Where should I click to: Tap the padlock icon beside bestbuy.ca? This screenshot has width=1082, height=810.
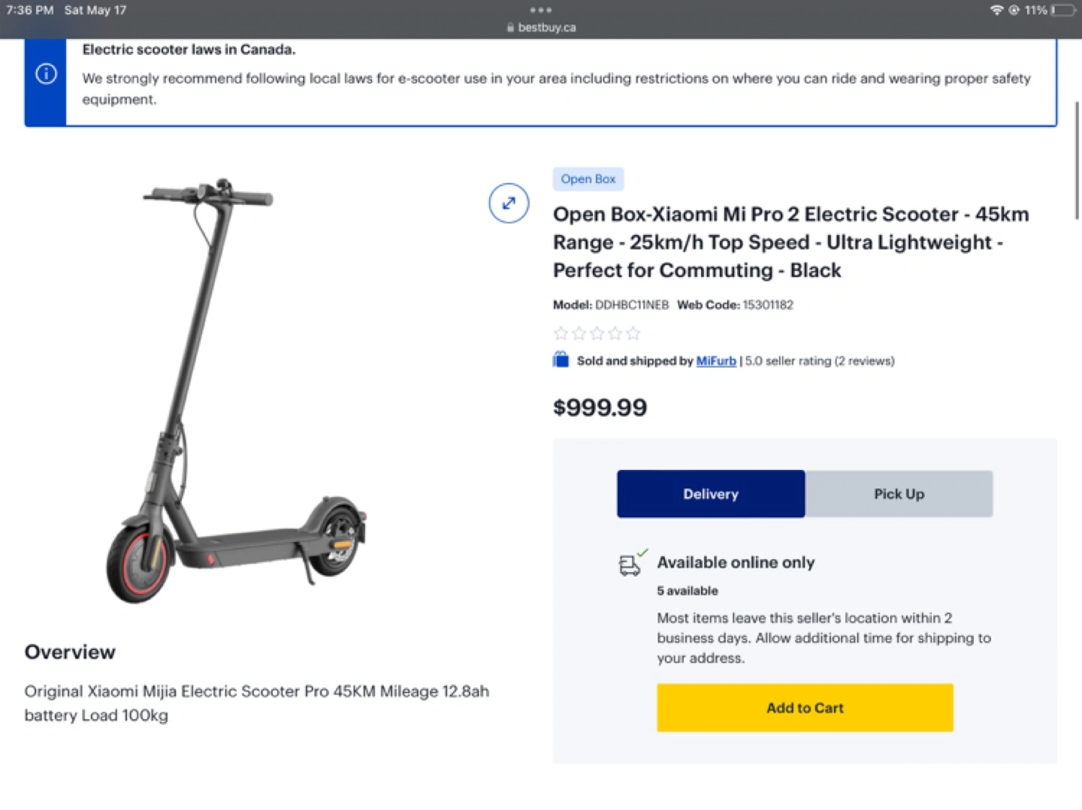[510, 28]
